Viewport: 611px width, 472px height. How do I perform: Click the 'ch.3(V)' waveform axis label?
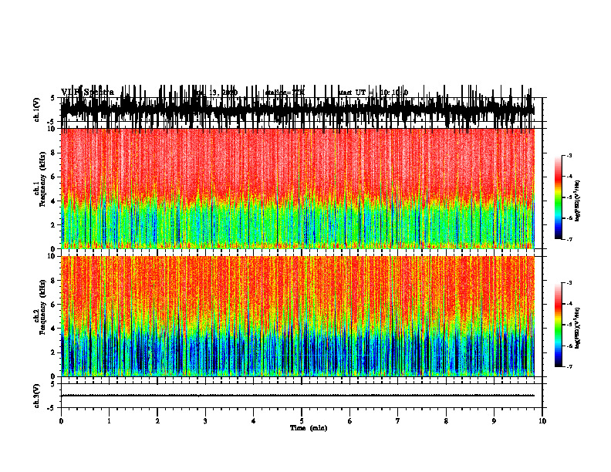(x=37, y=396)
